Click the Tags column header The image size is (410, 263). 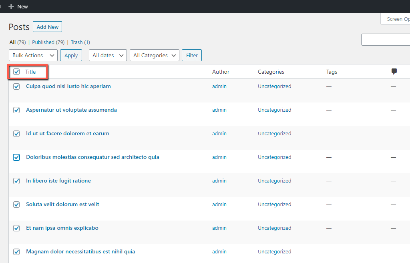pyautogui.click(x=332, y=72)
